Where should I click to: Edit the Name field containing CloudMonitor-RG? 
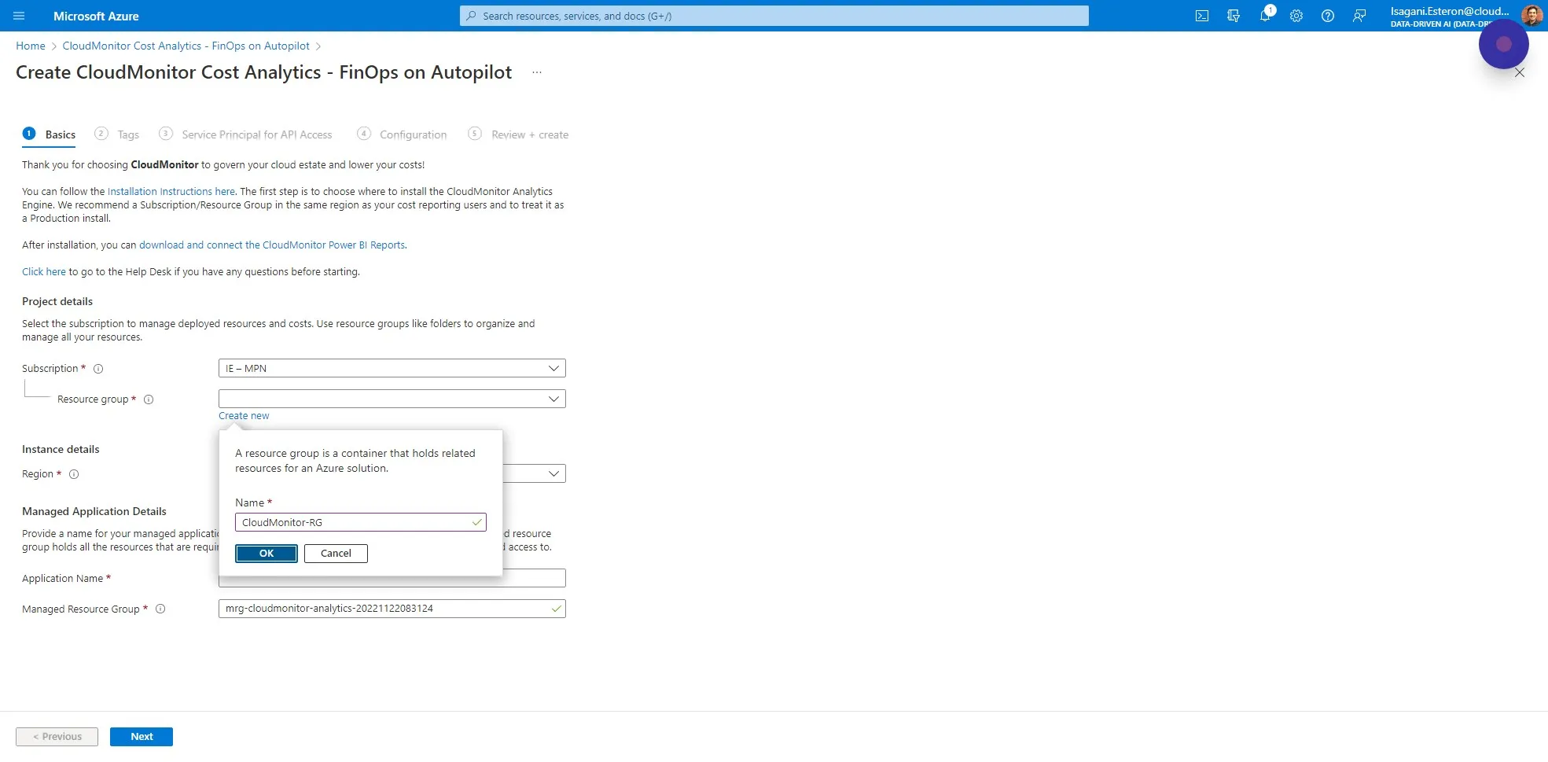(x=361, y=522)
